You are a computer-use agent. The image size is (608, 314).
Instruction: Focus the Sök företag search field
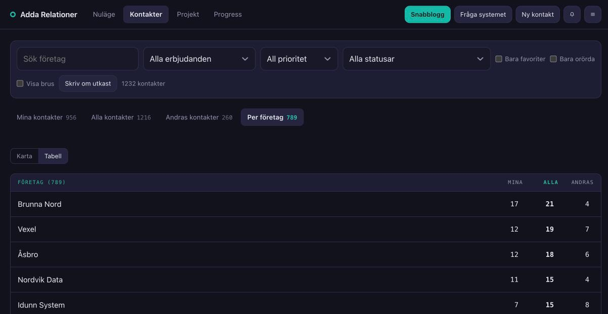[77, 59]
